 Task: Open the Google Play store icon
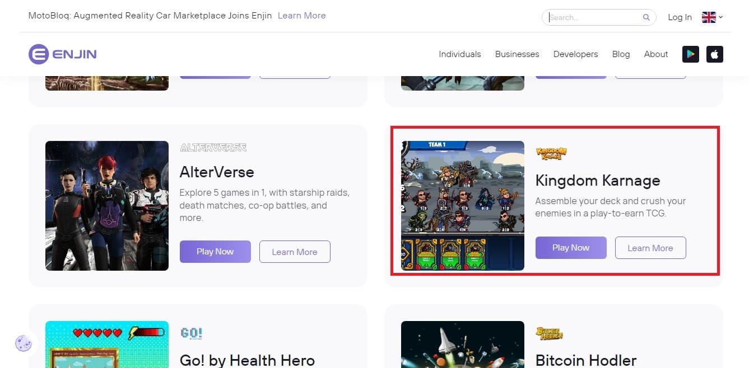(690, 54)
